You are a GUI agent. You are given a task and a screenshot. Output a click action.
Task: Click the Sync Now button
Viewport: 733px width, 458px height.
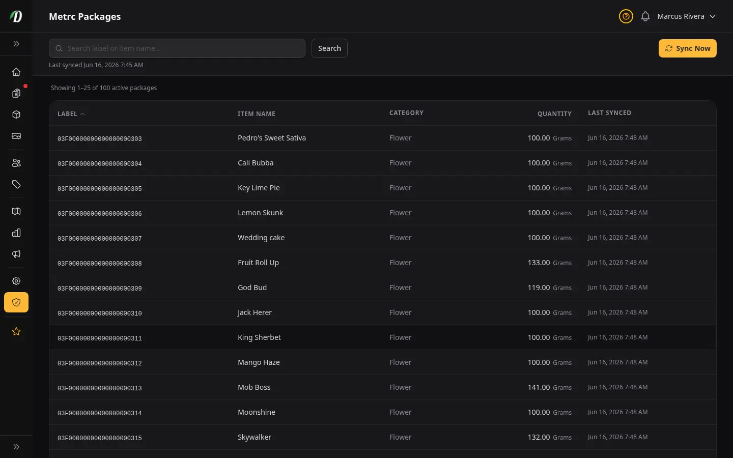[688, 48]
